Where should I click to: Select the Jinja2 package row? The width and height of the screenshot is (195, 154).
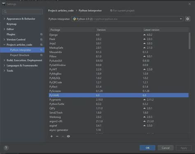point(119,43)
